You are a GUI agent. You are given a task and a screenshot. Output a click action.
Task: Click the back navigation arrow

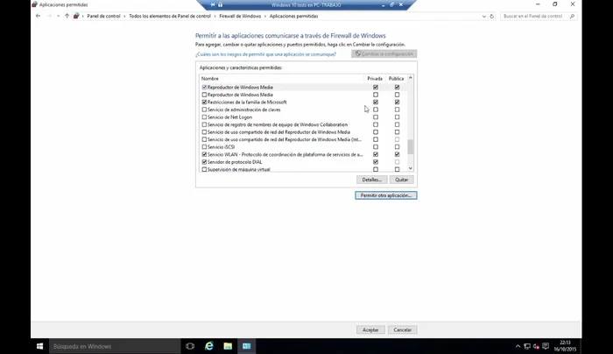coord(38,16)
